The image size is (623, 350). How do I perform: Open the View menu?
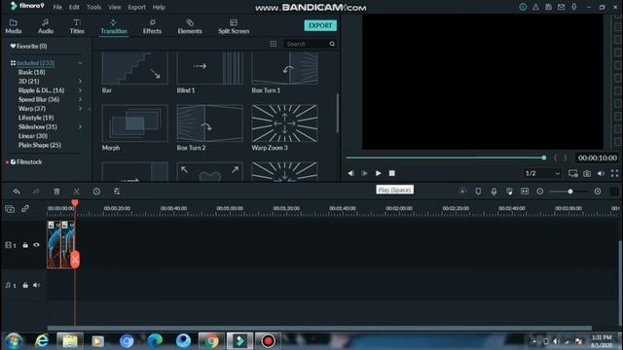tap(115, 7)
